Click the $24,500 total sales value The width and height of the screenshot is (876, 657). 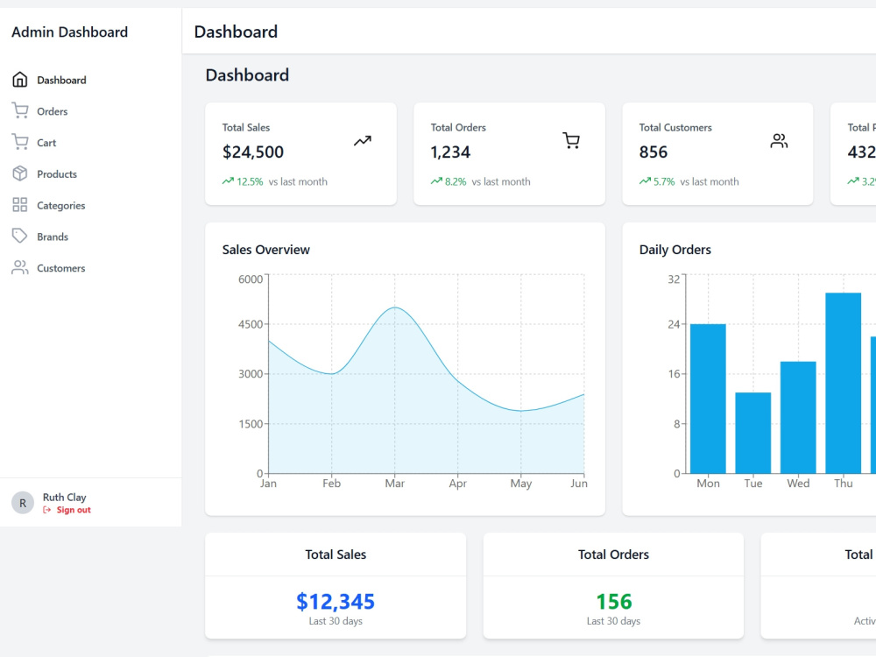pyautogui.click(x=253, y=152)
